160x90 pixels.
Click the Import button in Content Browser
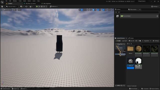click(125, 41)
